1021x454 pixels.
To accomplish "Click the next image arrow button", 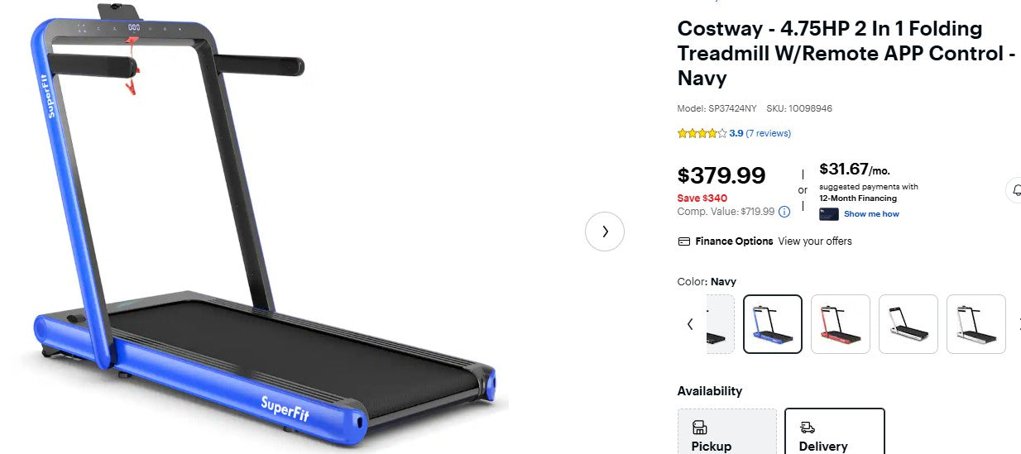I will [x=605, y=232].
